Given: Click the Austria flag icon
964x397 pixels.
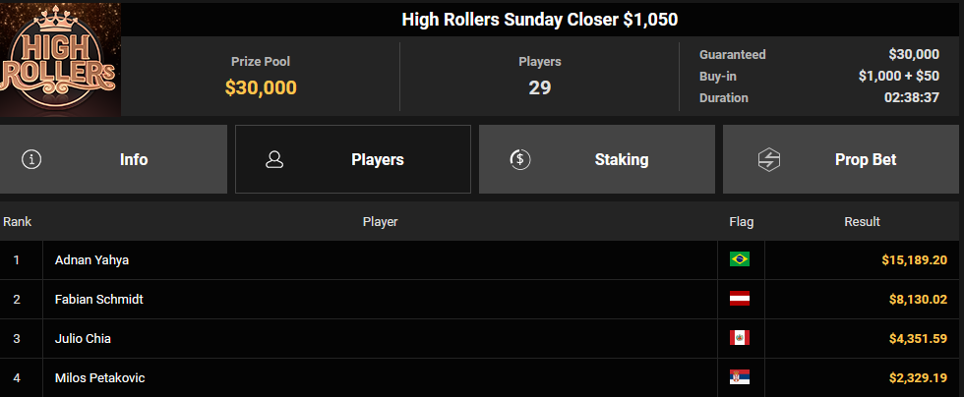Looking at the screenshot, I should coord(740,299).
